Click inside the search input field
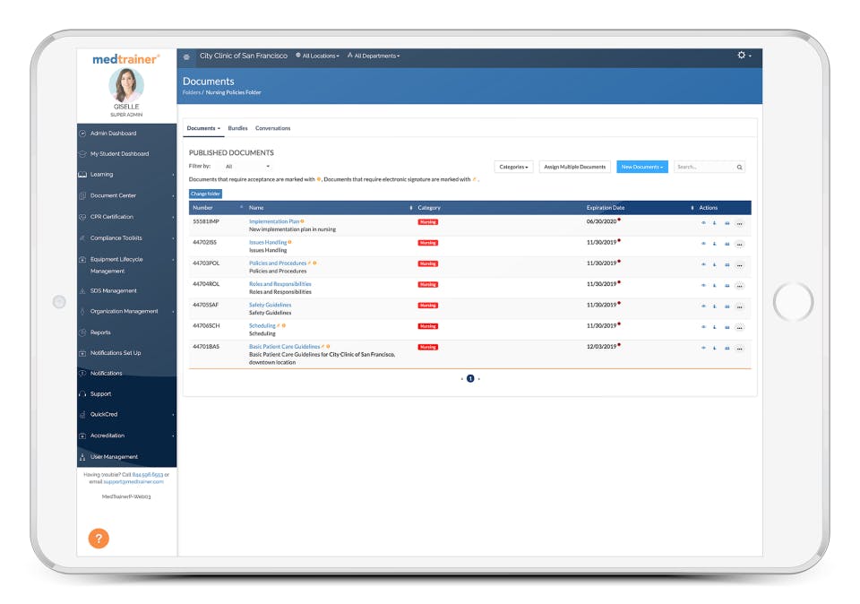The image size is (860, 604). click(x=703, y=167)
